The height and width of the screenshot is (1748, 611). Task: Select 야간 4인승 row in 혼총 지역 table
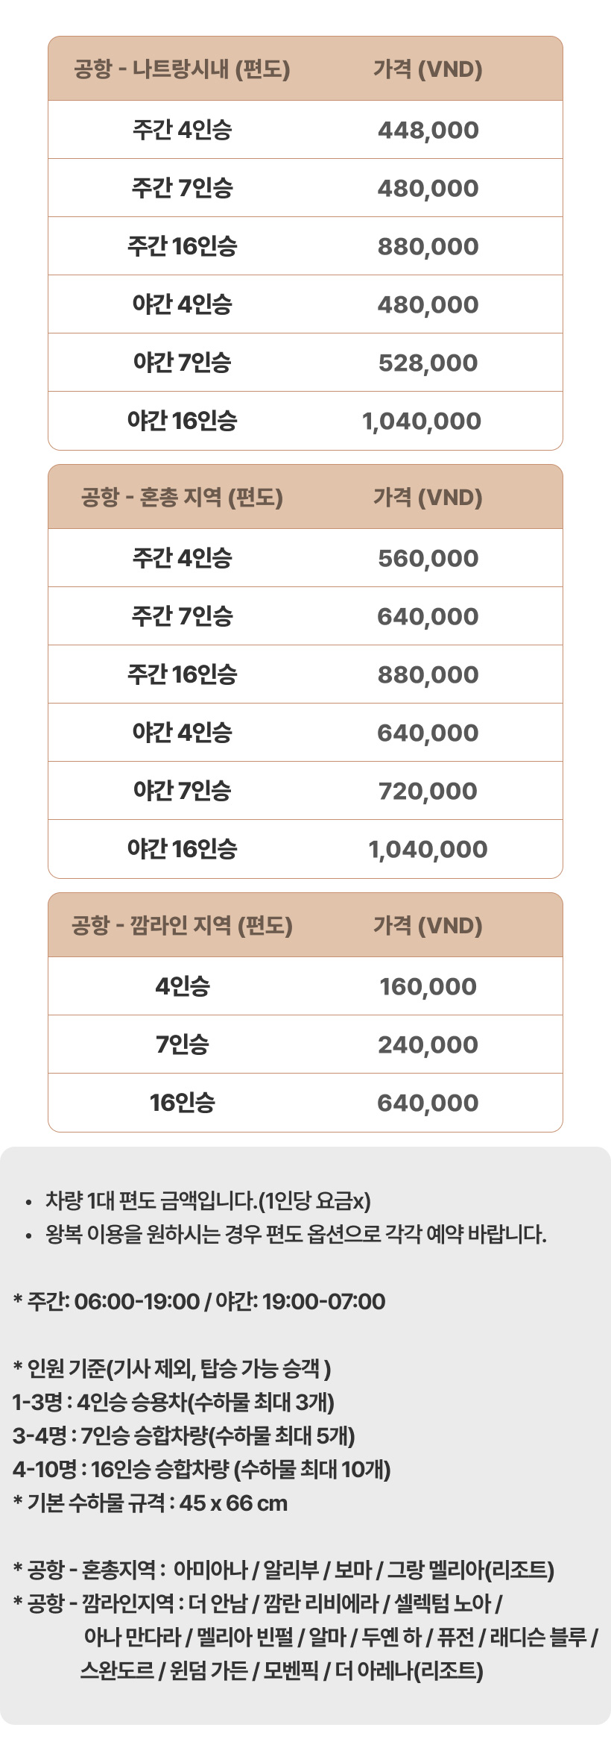click(x=182, y=733)
